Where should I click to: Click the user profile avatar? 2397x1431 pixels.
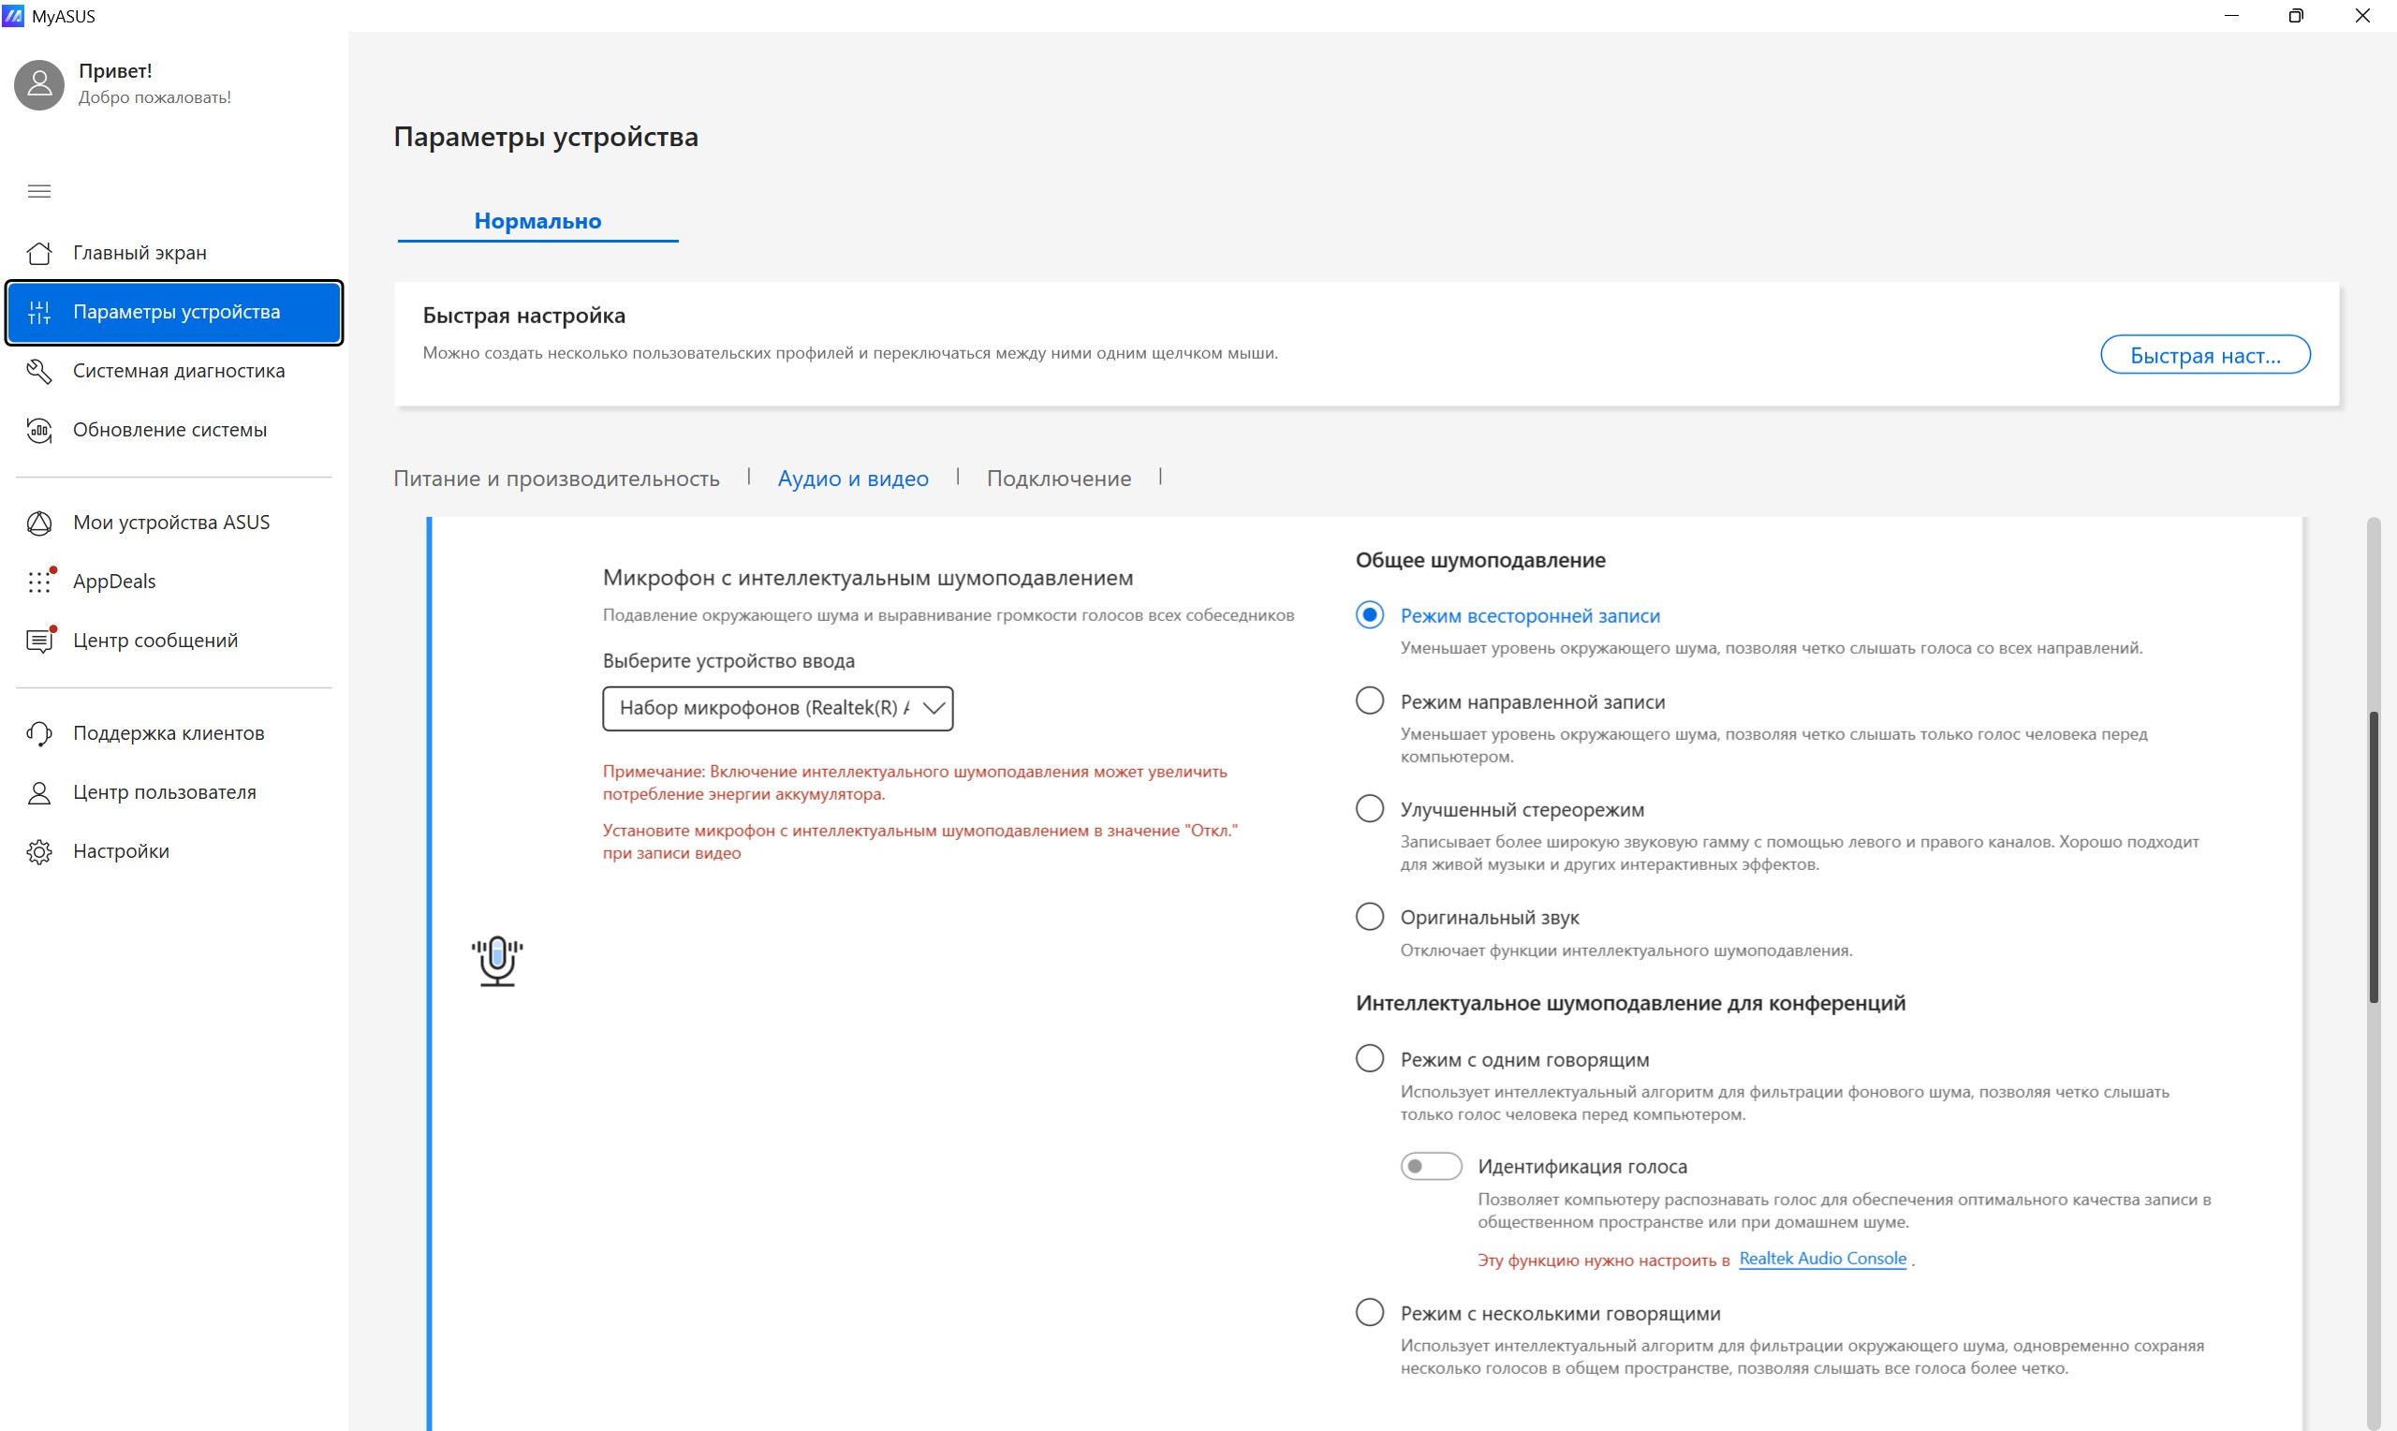coord(39,85)
